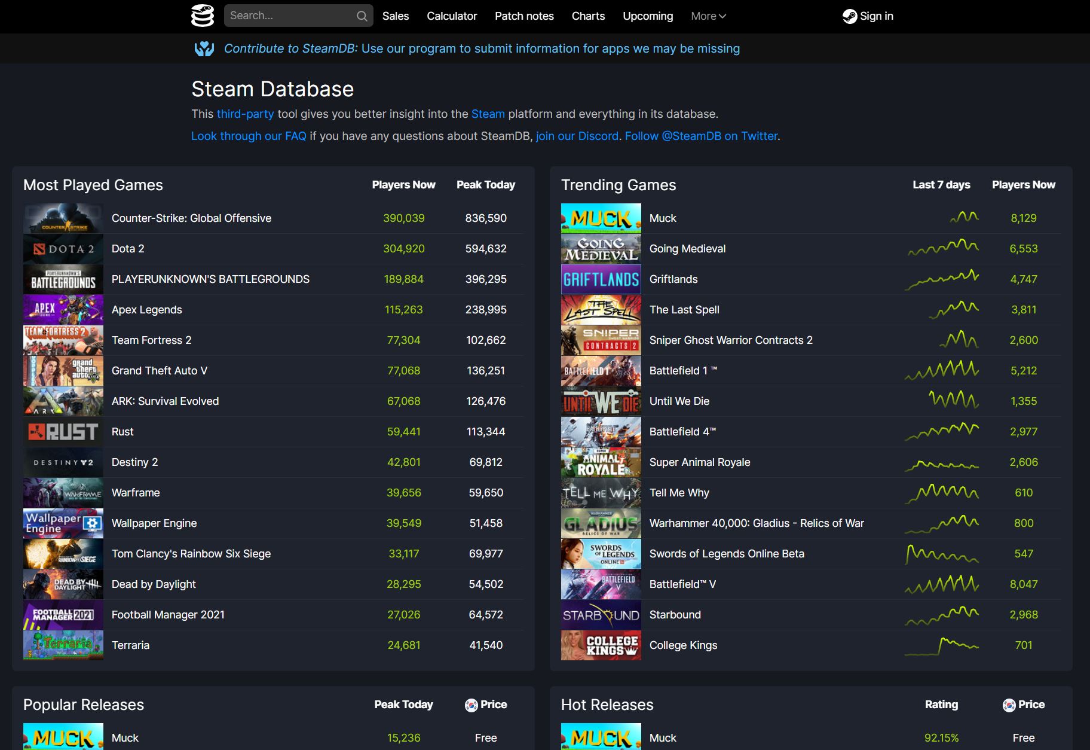
Task: Open the Muck thumbnail in Trending Games
Action: click(601, 218)
